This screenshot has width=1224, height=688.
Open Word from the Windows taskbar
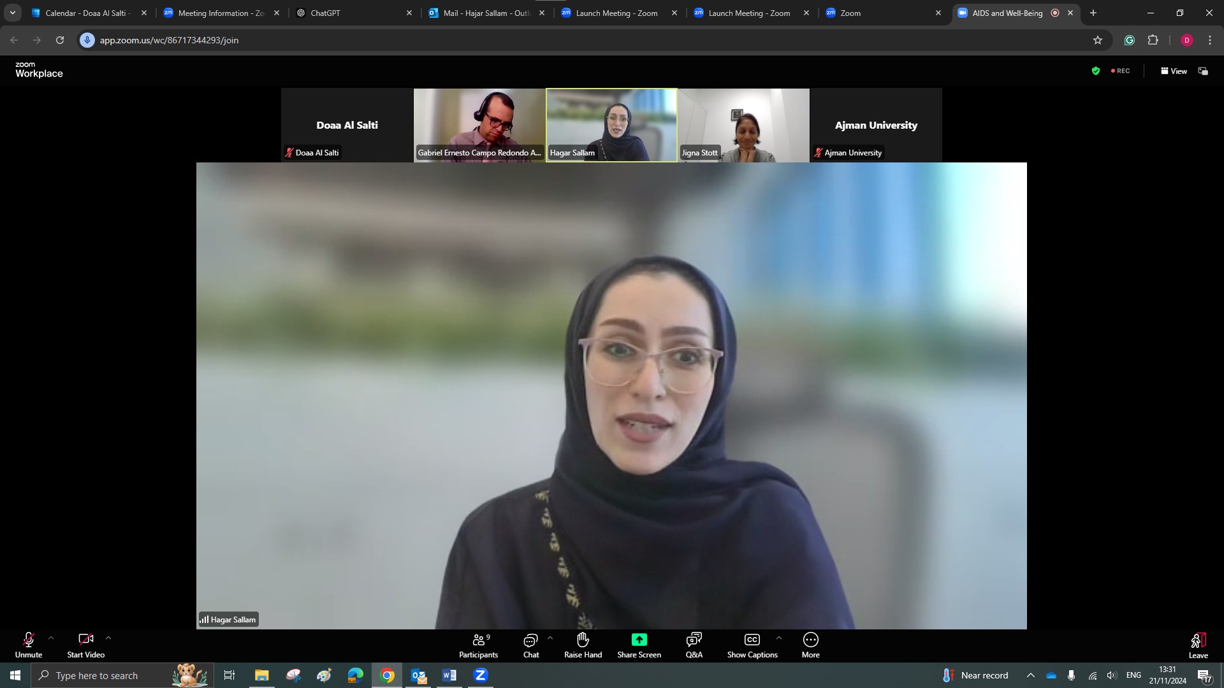pyautogui.click(x=449, y=675)
